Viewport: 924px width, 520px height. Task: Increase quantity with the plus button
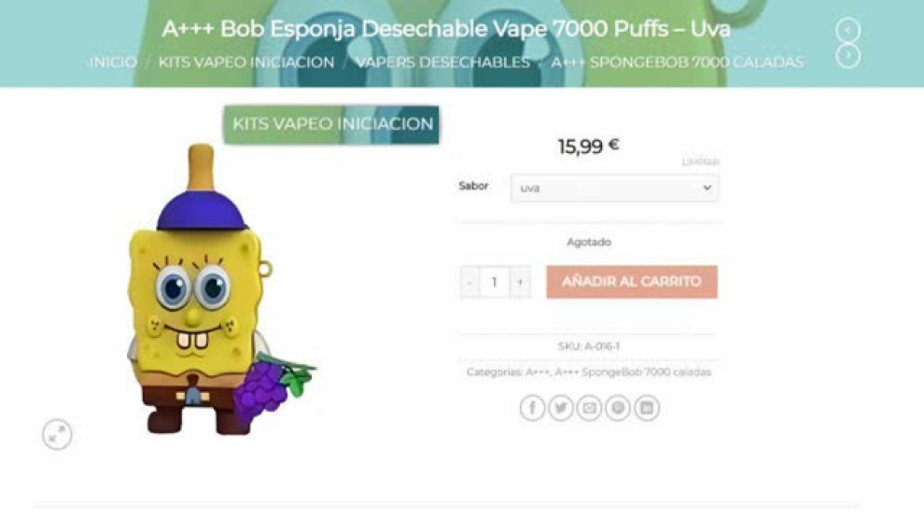(x=520, y=282)
